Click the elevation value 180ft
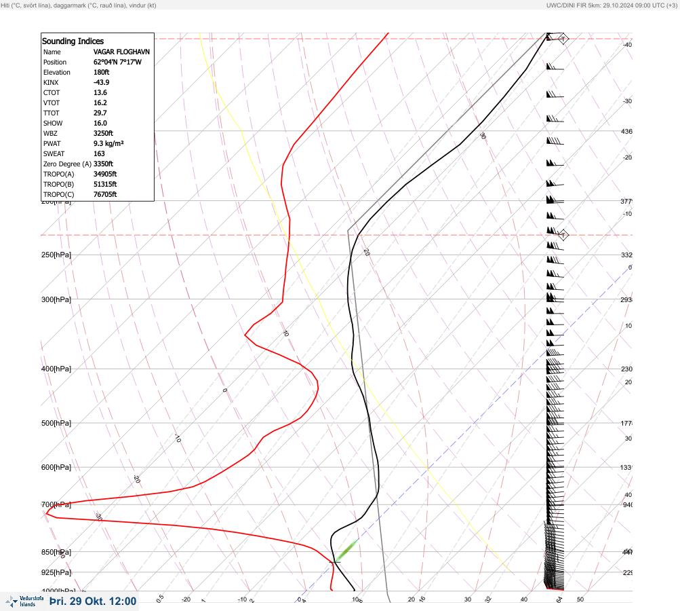This screenshot has height=611, width=680. 102,72
